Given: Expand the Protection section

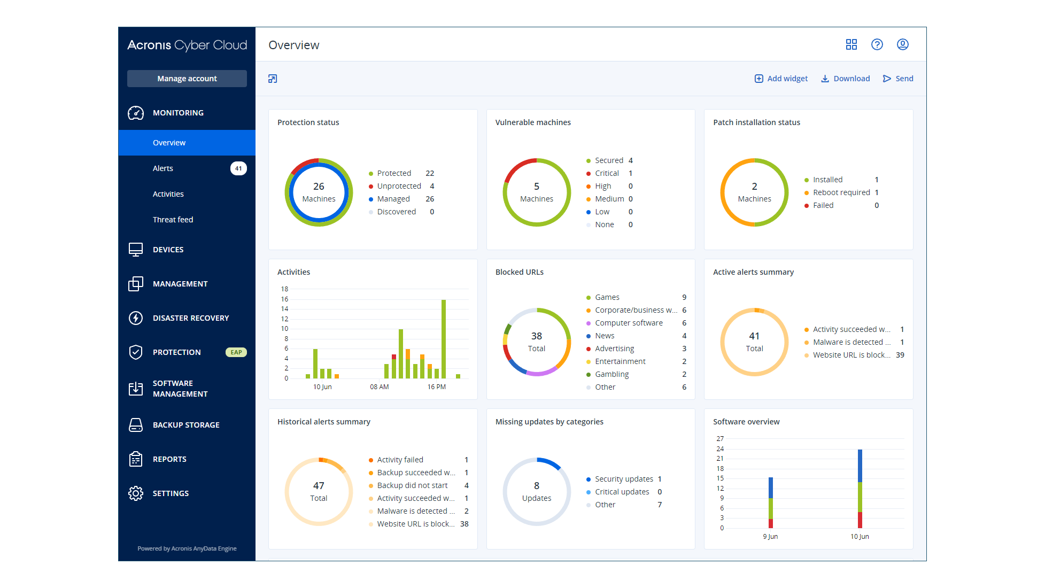Looking at the screenshot, I should pos(177,352).
